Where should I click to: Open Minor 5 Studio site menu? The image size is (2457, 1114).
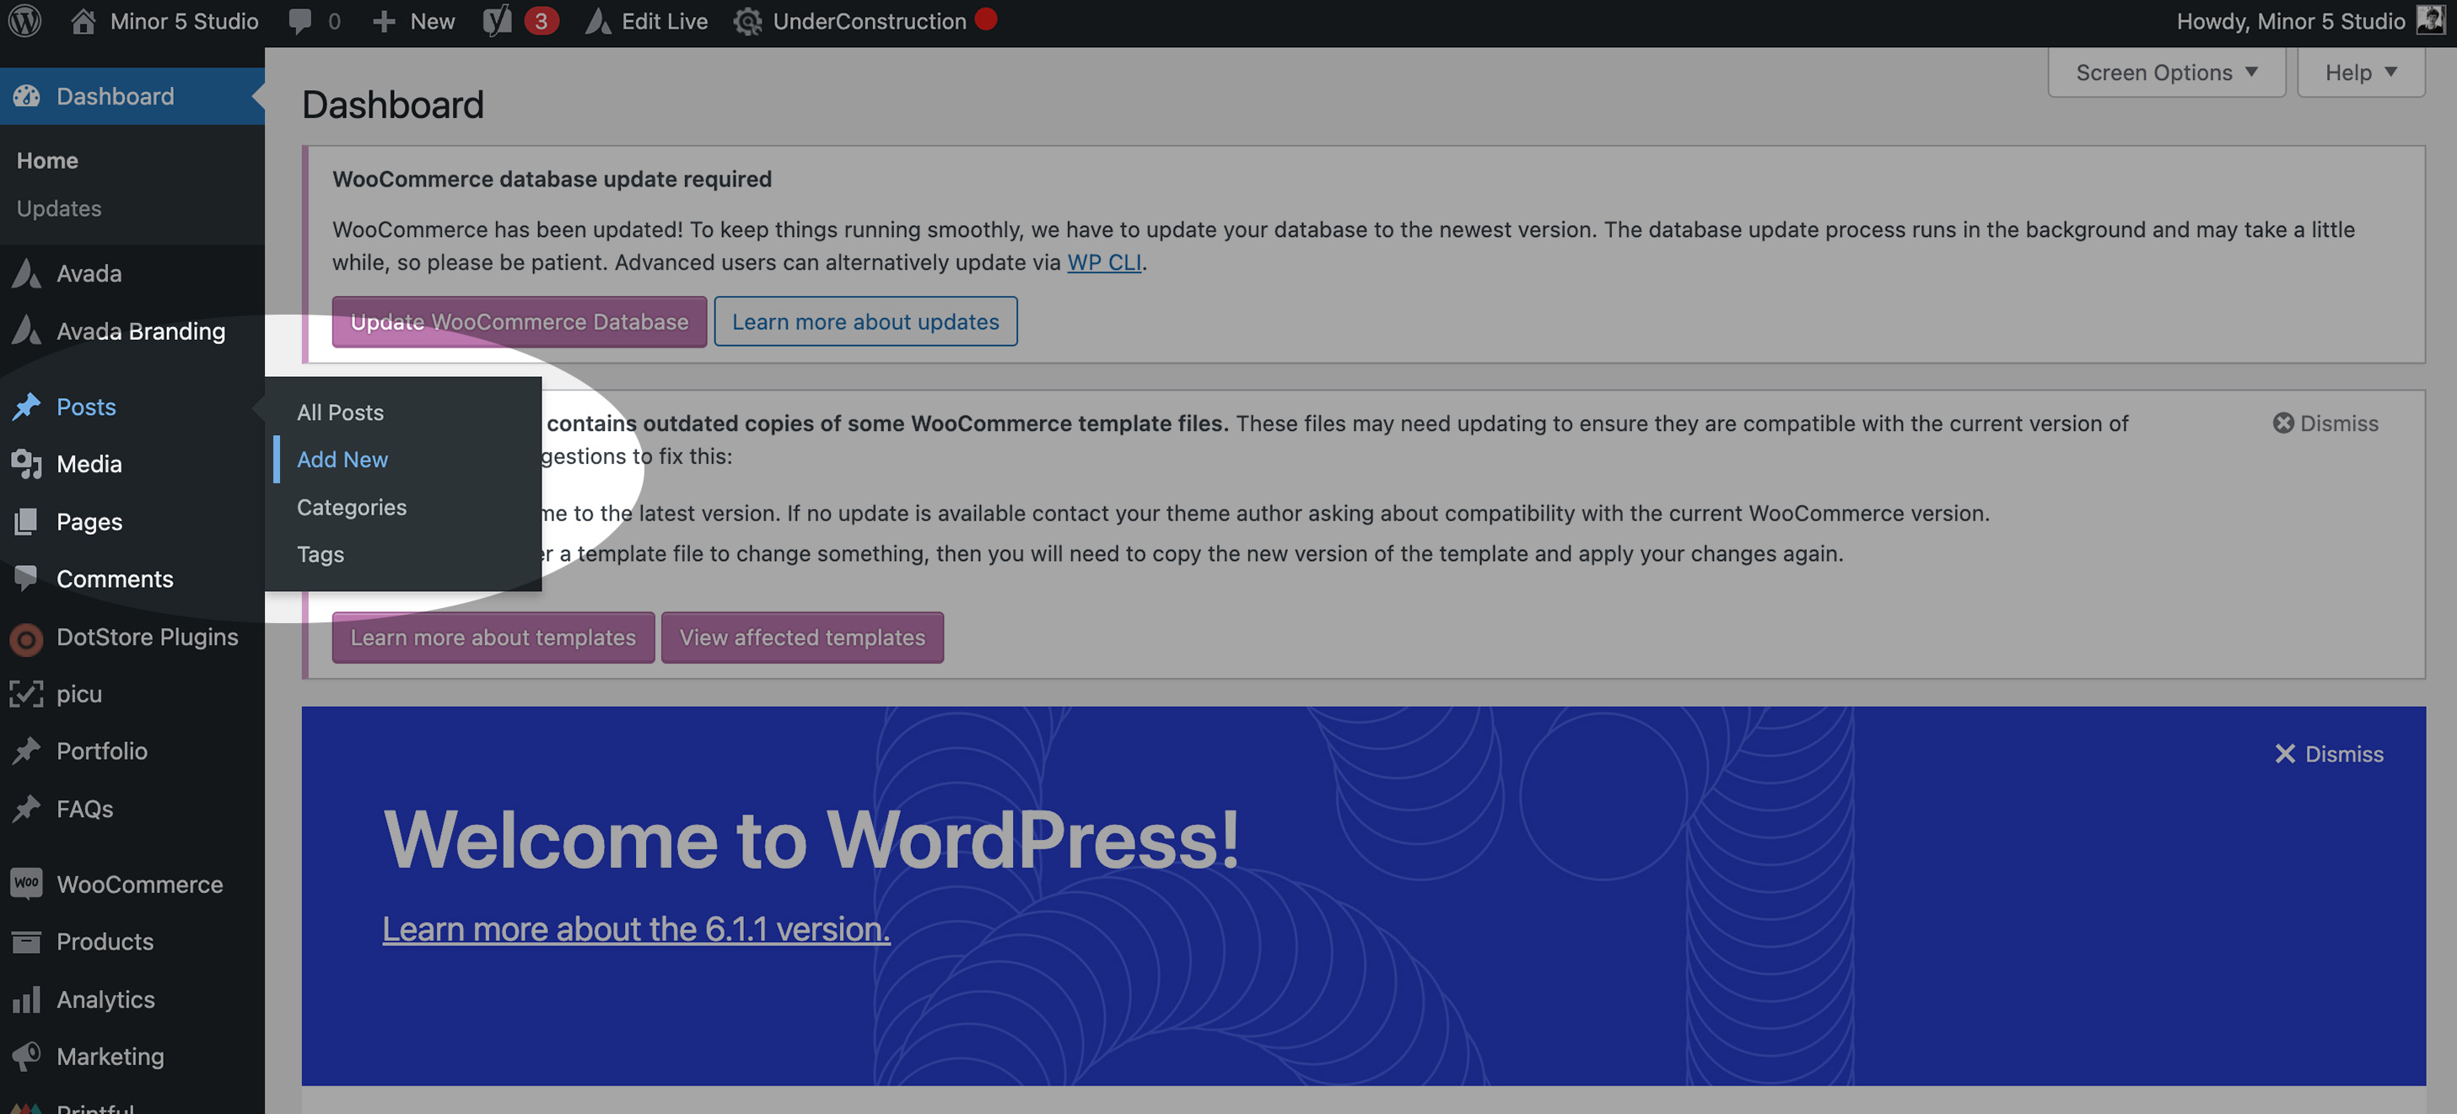(165, 21)
